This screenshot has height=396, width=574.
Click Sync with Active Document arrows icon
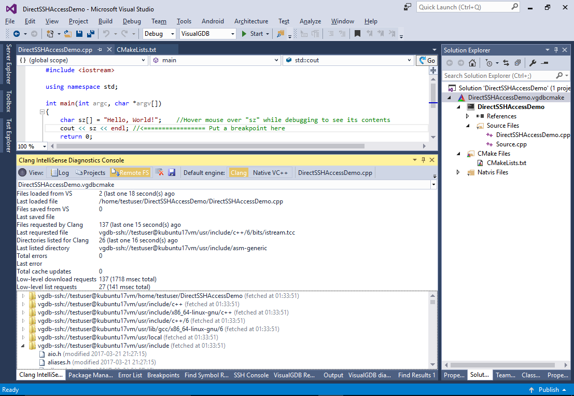point(506,63)
